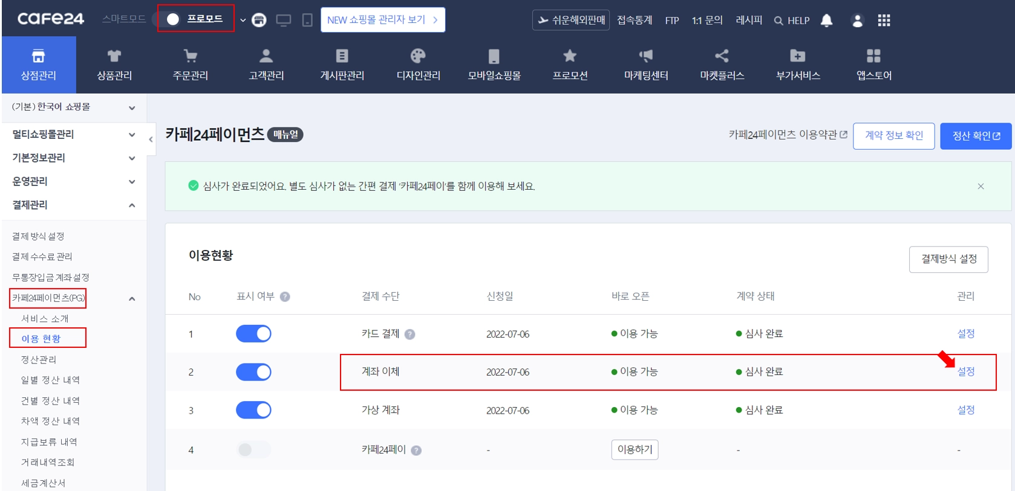Screen dimensions: 1015x491
Task: Click the 쉬운해외판매 button
Action: point(571,20)
